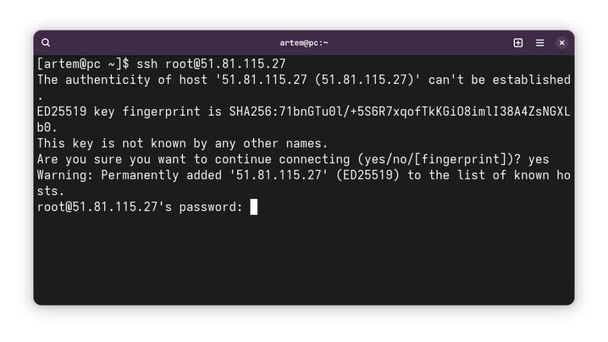Click the block cursor after password prompt

coord(254,207)
